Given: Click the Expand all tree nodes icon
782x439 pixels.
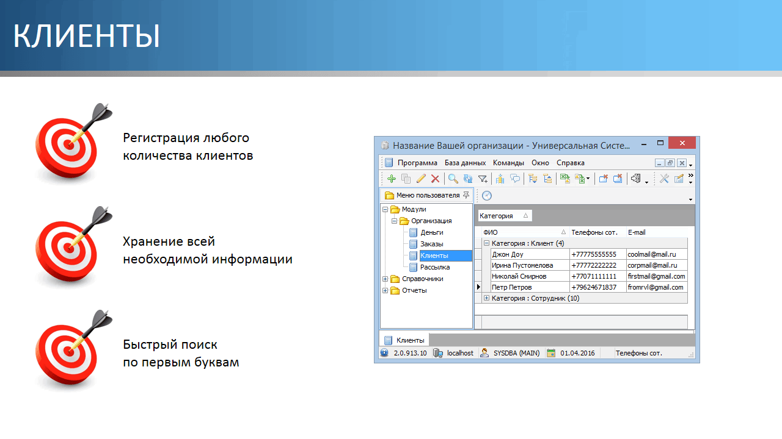Looking at the screenshot, I should [x=533, y=179].
